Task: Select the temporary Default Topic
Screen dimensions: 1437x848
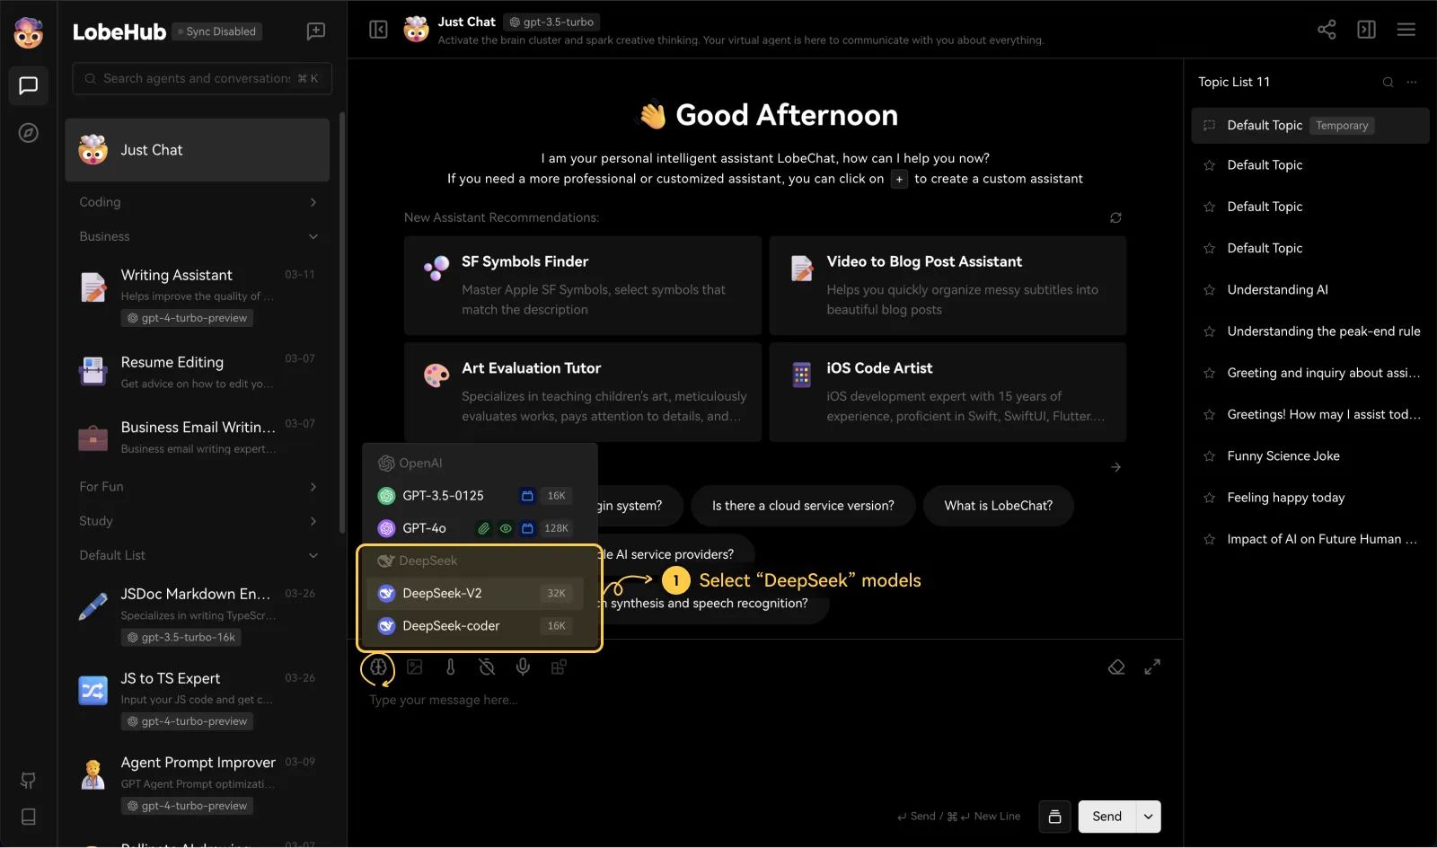Action: pos(1310,126)
